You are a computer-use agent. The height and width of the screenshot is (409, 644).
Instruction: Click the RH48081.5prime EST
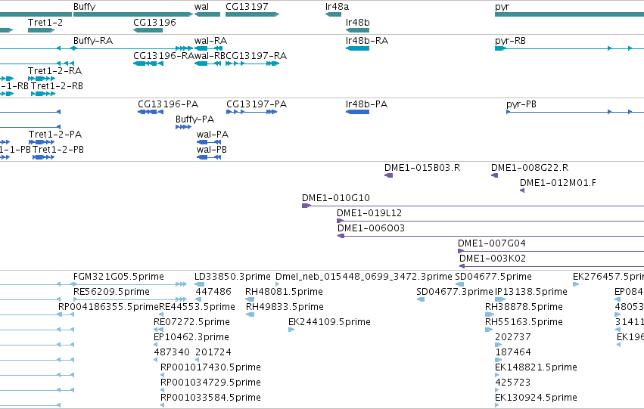[250, 299]
